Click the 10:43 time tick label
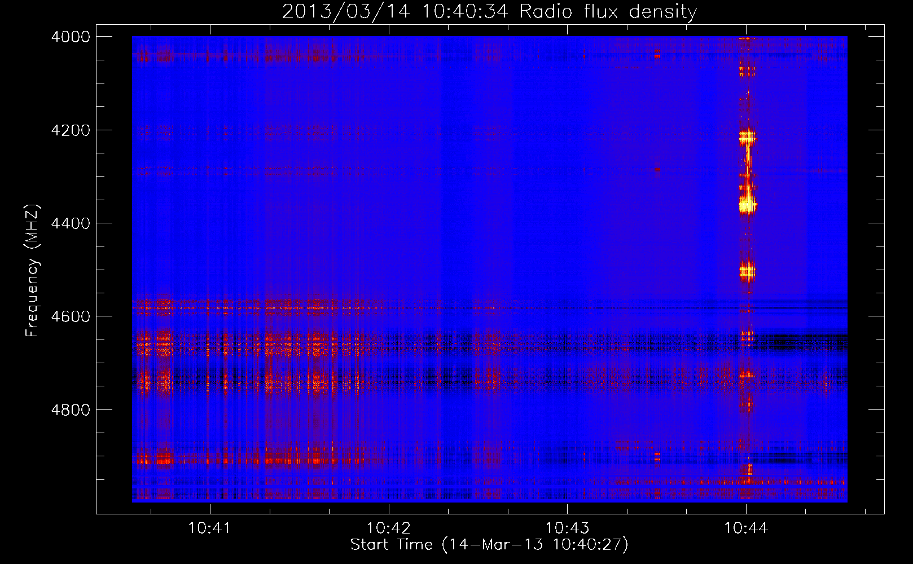 pyautogui.click(x=567, y=528)
